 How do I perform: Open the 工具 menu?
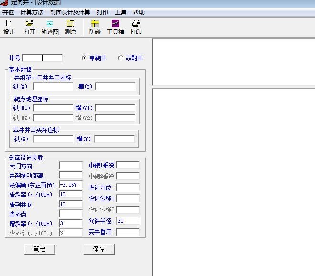[121, 12]
